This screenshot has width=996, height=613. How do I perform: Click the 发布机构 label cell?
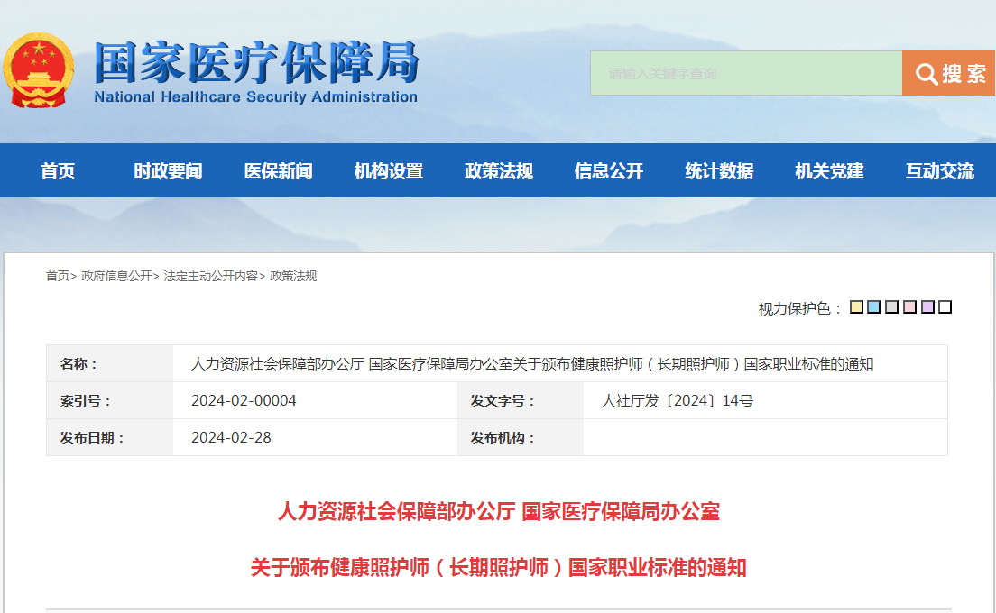(521, 438)
